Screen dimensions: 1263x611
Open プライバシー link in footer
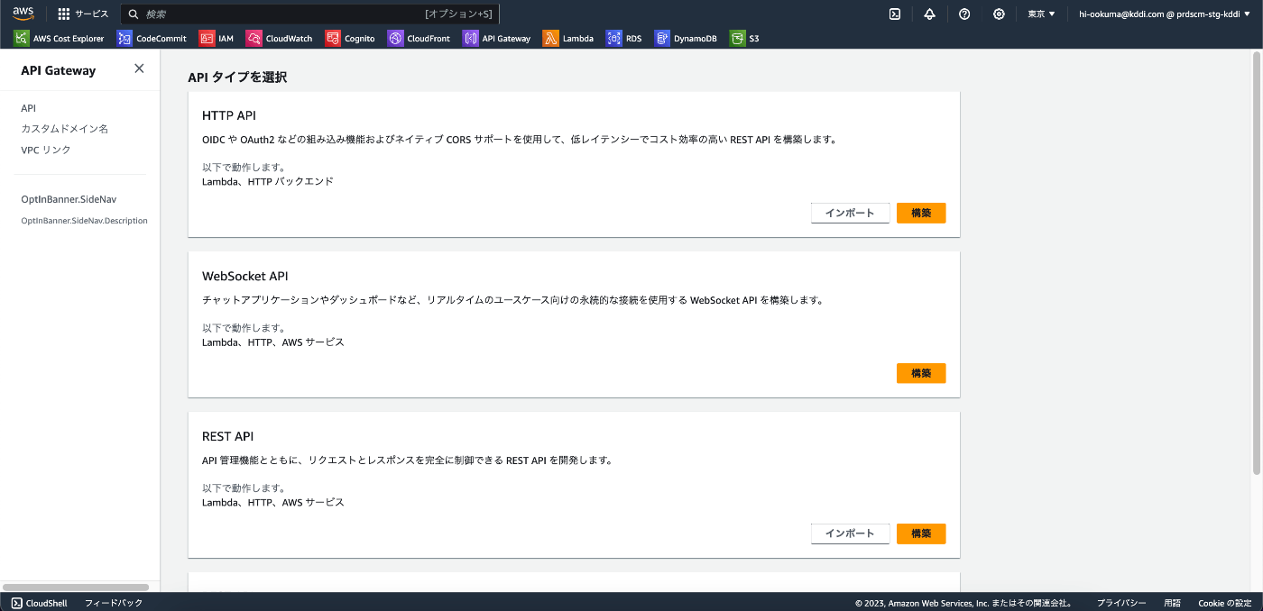click(1121, 603)
